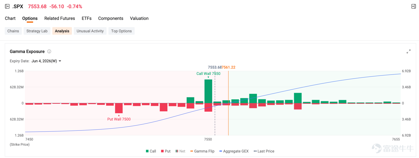The height and width of the screenshot is (158, 419).
Task: Show Top Options section
Action: 122,31
